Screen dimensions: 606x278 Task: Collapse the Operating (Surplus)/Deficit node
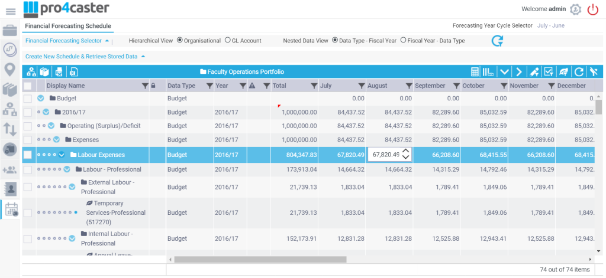tap(51, 126)
